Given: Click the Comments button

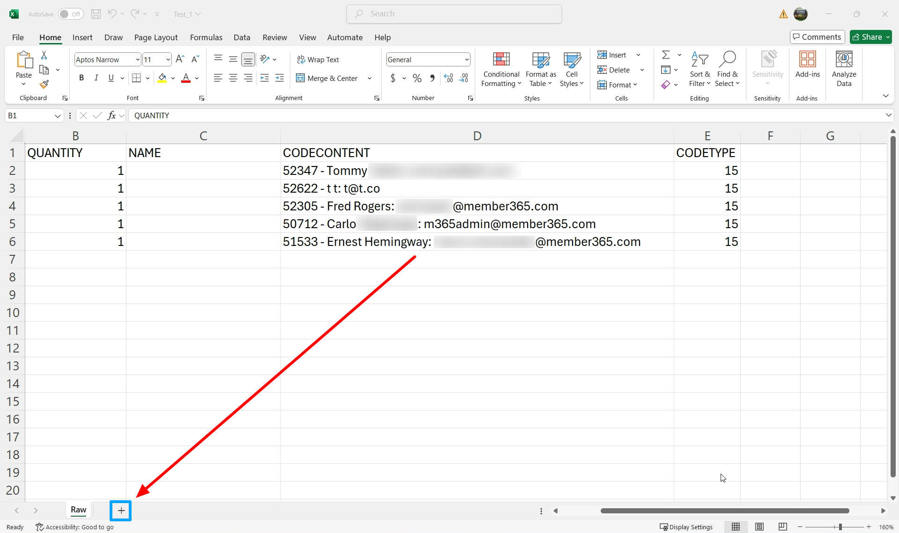Looking at the screenshot, I should point(817,37).
